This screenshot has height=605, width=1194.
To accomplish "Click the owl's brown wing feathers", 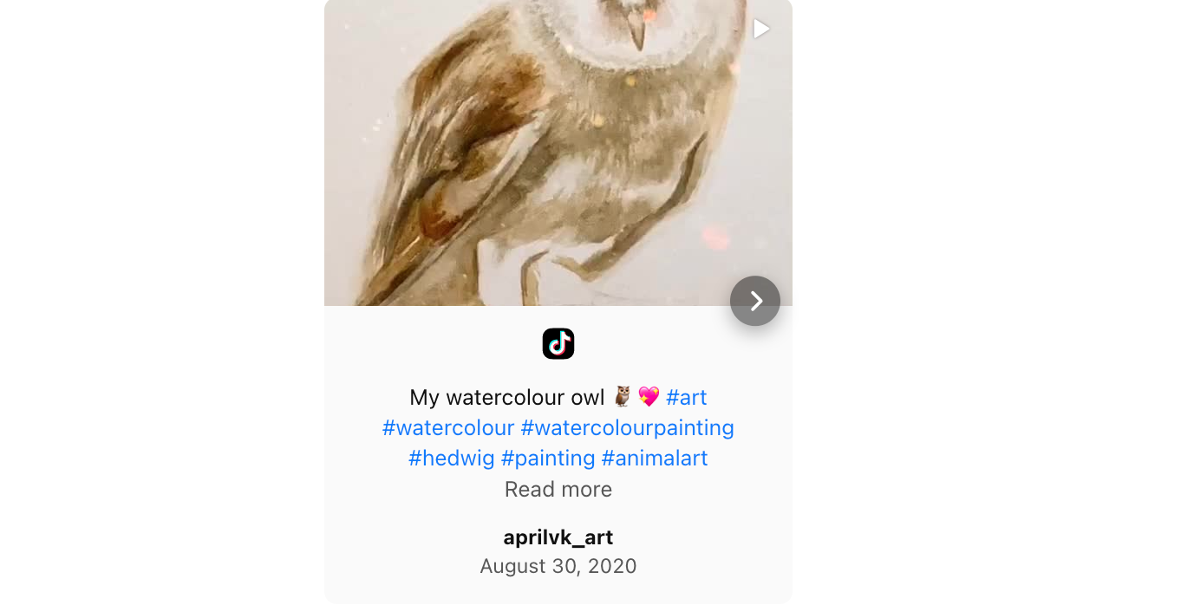I will (x=451, y=139).
